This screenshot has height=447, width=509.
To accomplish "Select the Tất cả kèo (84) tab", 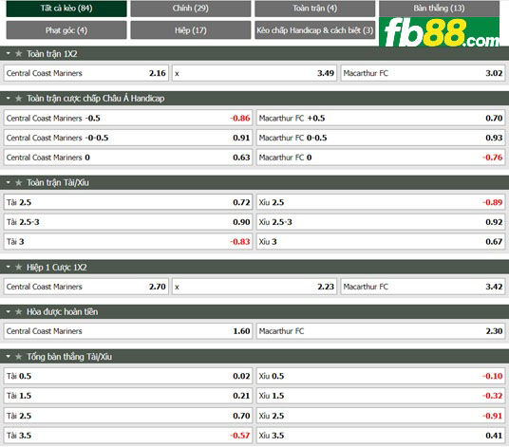I will click(x=66, y=9).
